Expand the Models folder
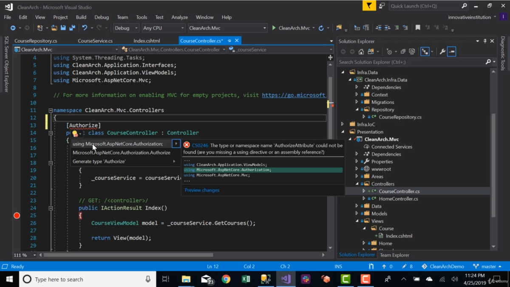Image resolution: width=510 pixels, height=287 pixels. pyautogui.click(x=357, y=214)
